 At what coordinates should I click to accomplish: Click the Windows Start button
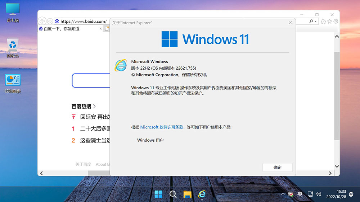coord(158,194)
